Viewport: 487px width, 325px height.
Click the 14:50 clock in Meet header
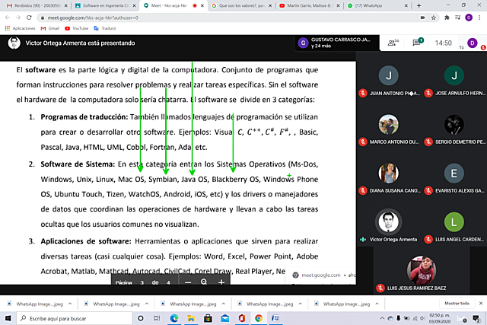point(443,43)
